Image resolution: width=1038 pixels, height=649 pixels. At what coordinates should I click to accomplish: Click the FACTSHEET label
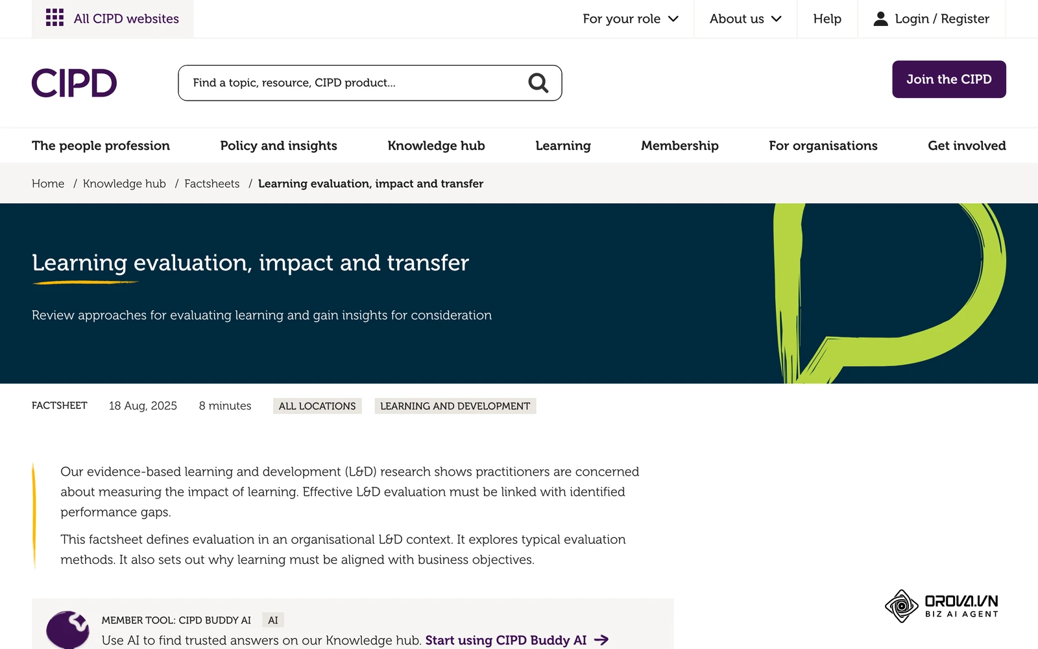[60, 406]
